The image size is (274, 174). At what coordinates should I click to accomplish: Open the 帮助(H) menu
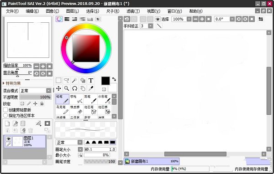click(x=196, y=11)
